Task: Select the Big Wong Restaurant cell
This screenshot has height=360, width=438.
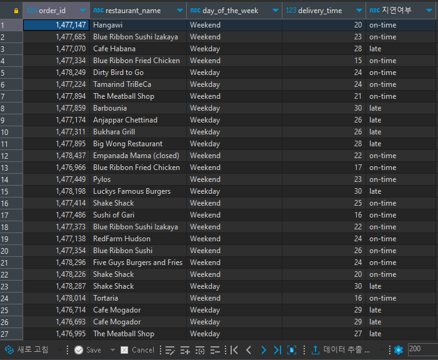Action: point(138,144)
